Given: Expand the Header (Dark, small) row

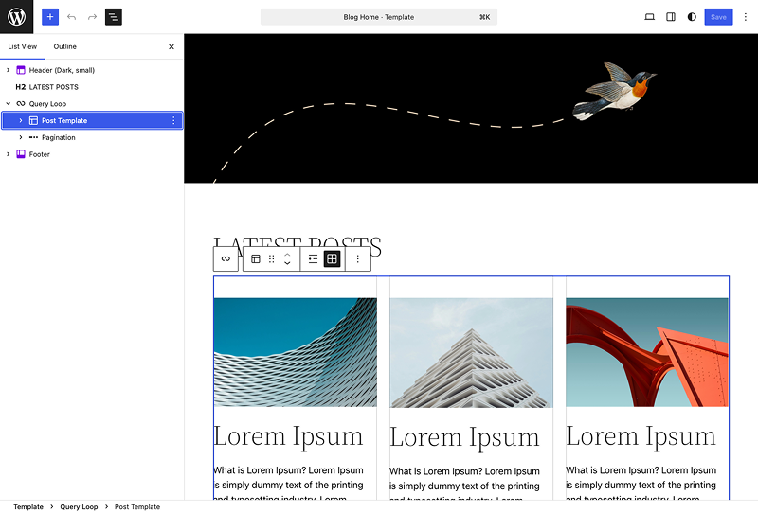Looking at the screenshot, I should point(9,70).
